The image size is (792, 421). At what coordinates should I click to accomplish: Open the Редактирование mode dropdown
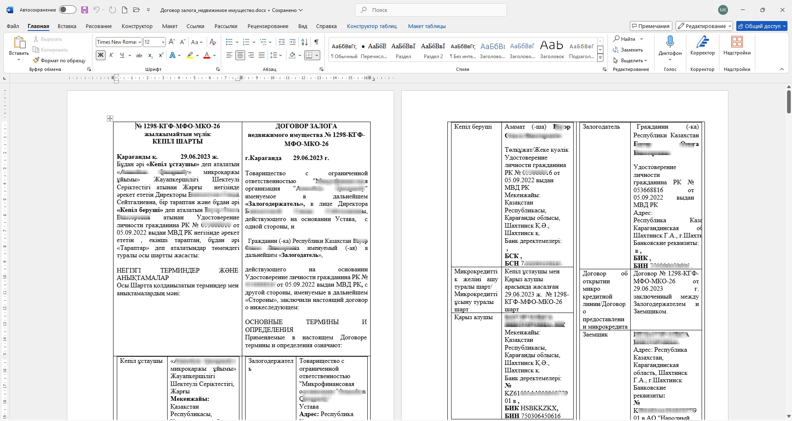704,26
